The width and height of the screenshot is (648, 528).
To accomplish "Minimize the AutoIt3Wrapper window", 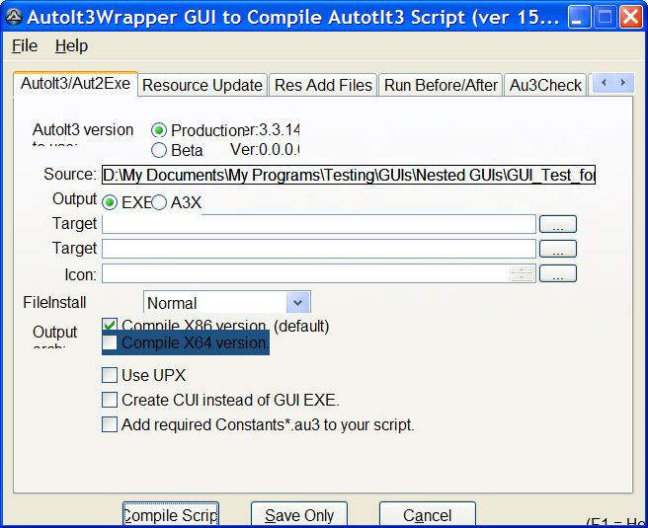I will (579, 17).
